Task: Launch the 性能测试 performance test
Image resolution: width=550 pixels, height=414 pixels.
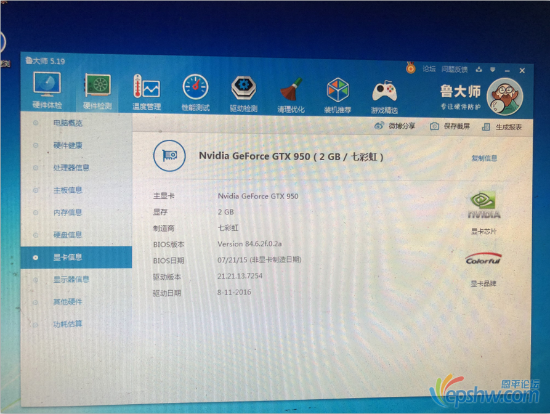Action: pyautogui.click(x=195, y=92)
